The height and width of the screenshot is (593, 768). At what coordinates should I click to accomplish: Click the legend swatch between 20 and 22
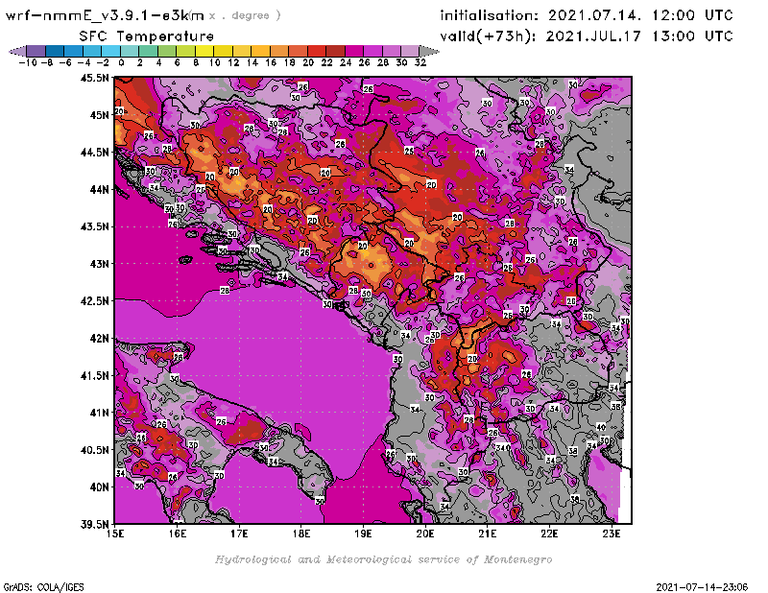coord(317,51)
